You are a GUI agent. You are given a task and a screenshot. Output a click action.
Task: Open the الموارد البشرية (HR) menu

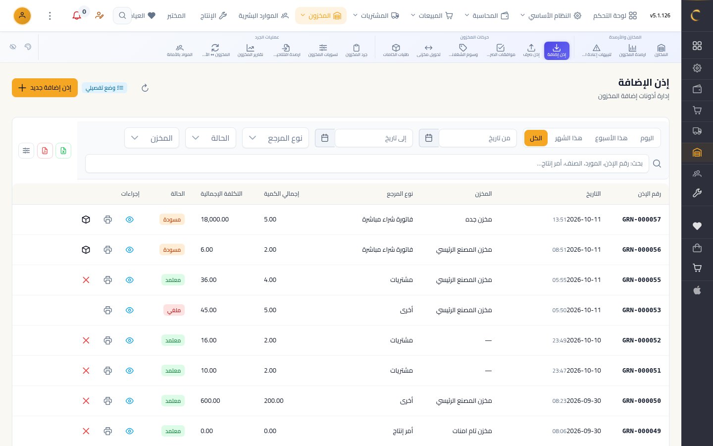pyautogui.click(x=263, y=16)
